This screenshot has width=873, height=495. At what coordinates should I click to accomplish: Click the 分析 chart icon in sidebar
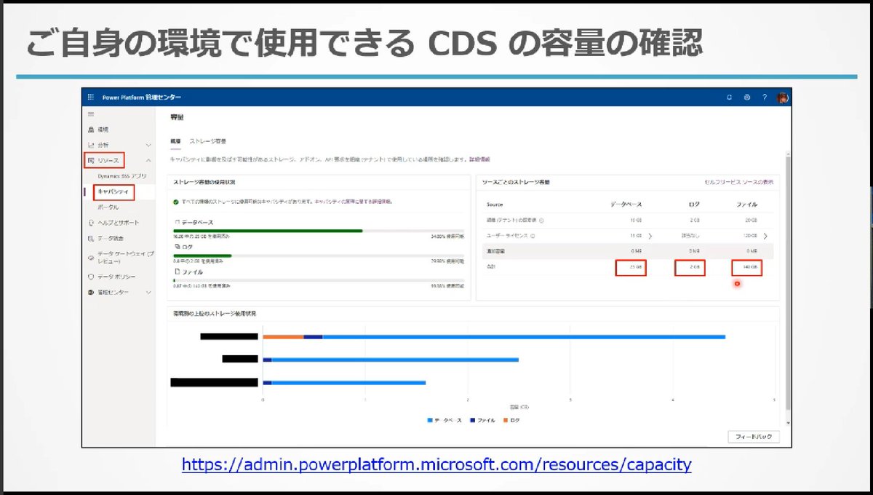[x=91, y=145]
